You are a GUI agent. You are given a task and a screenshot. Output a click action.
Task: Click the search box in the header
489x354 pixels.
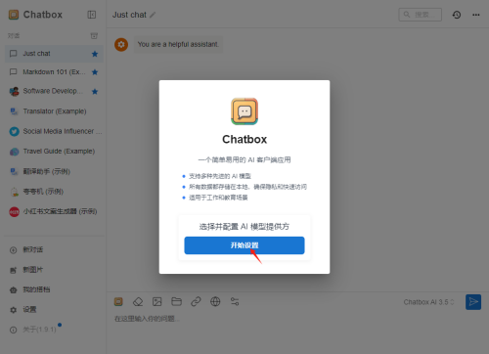[x=421, y=15]
